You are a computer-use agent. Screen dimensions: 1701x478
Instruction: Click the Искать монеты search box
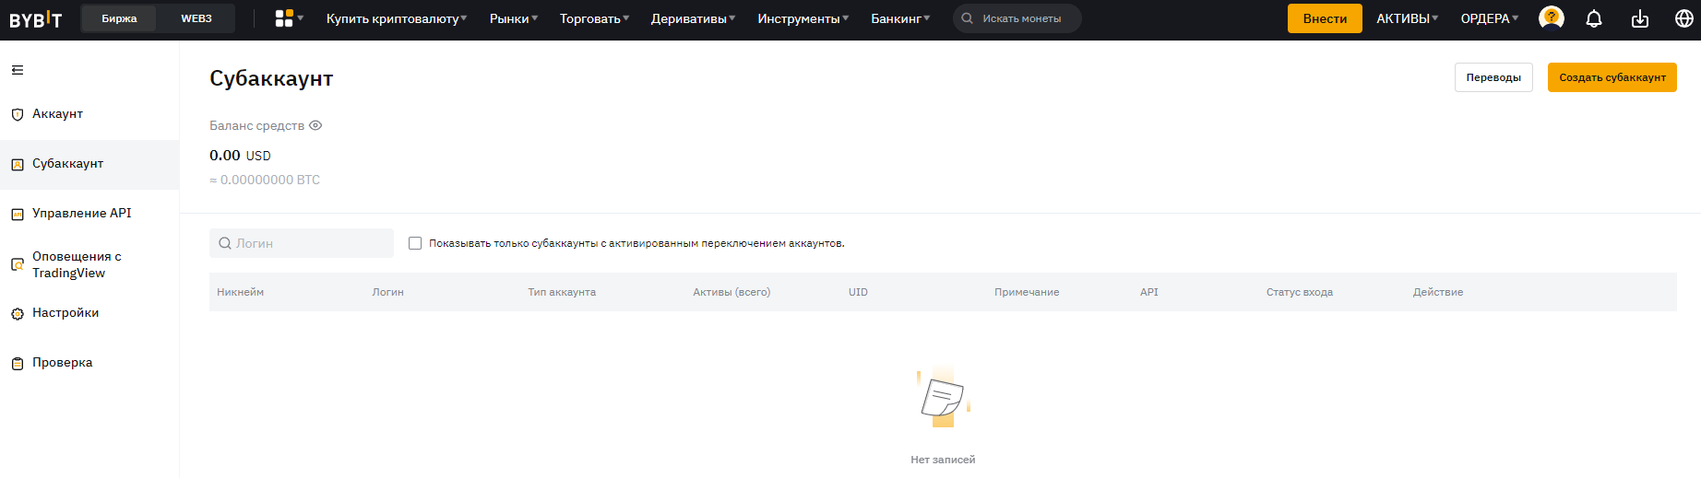[1021, 18]
